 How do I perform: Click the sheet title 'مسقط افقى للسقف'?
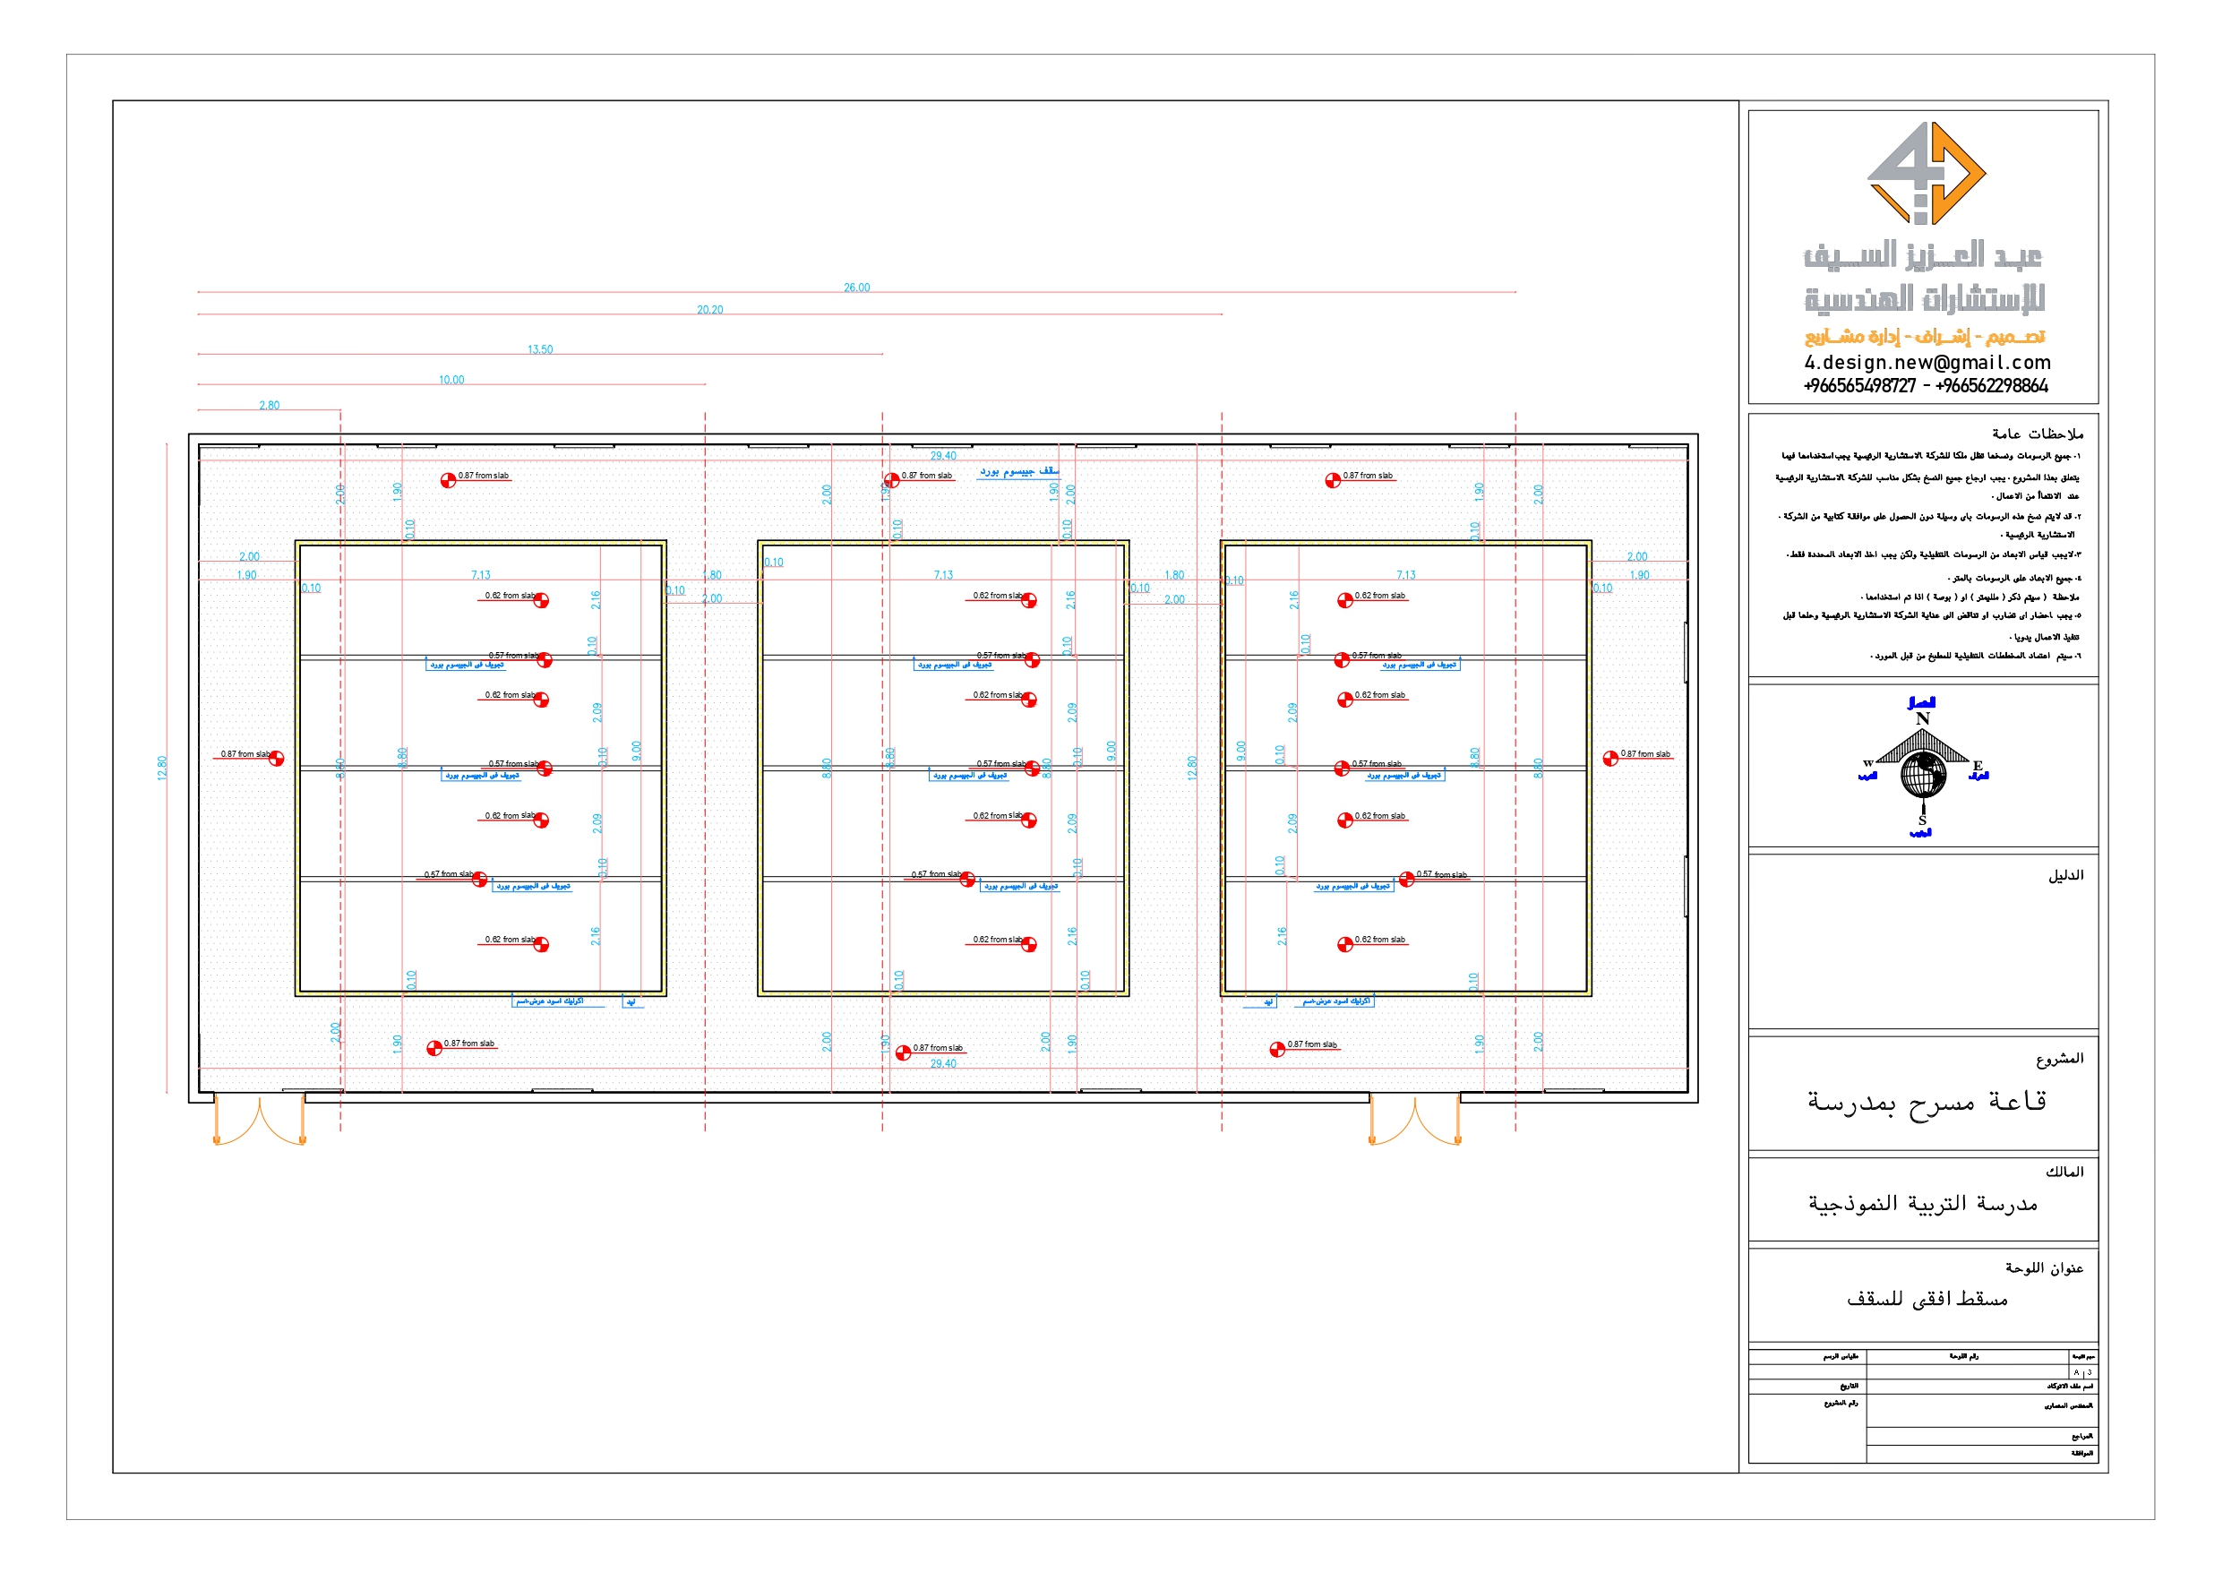coord(1927,1299)
